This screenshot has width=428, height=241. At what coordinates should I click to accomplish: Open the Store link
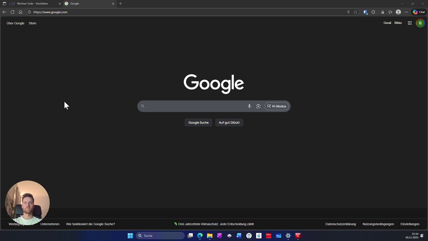coord(32,23)
